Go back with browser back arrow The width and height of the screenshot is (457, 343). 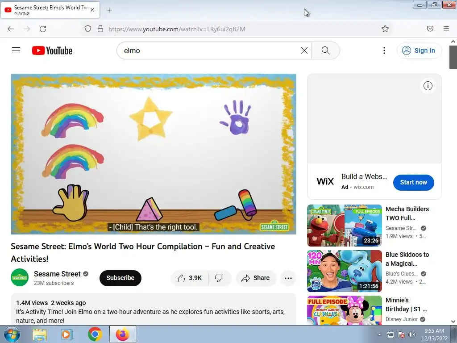[11, 29]
